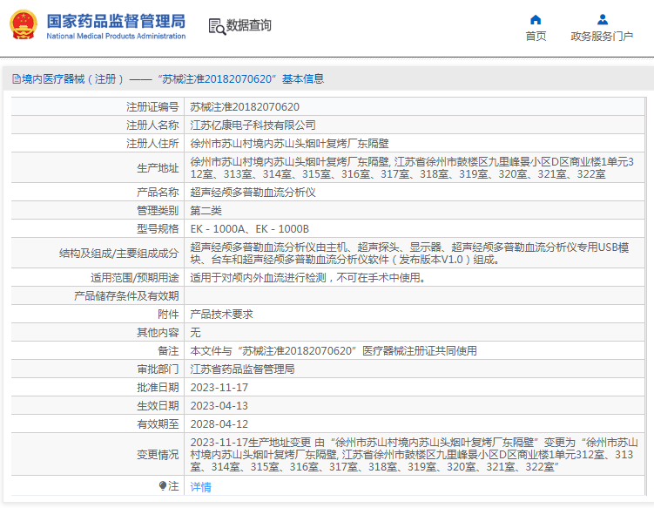Screen dimensions: 654x508
Task: Click the 附件 label
Action: click(x=168, y=315)
